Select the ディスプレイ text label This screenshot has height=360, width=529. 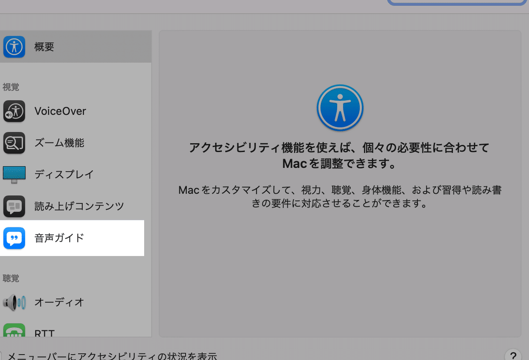tap(64, 174)
